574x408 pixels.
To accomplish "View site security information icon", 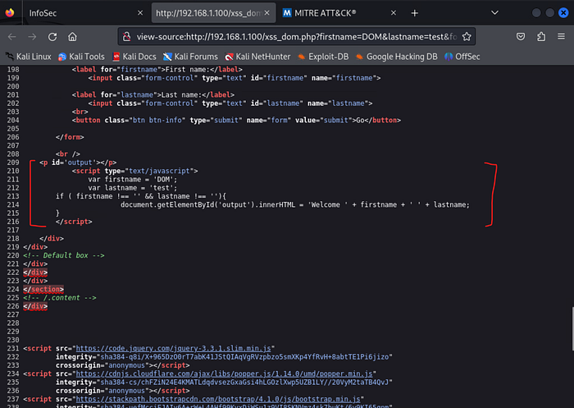I will coord(126,37).
